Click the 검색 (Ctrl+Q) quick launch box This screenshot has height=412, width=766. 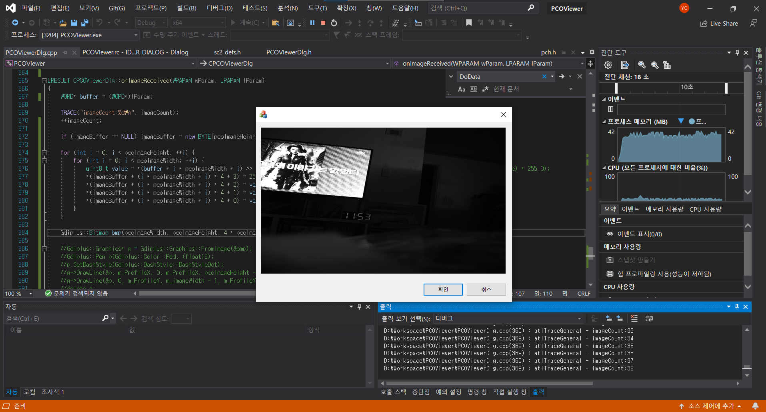(x=482, y=8)
